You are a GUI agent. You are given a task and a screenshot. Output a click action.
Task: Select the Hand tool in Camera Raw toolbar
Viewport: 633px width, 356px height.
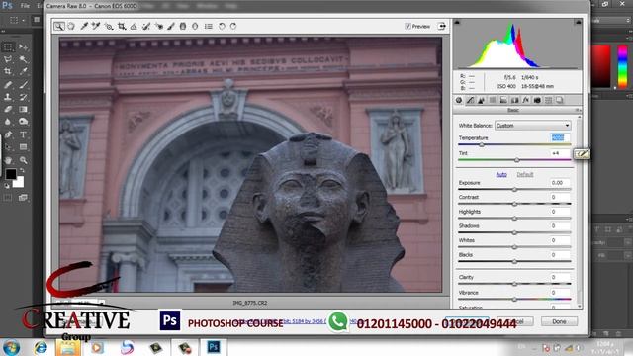coord(71,27)
